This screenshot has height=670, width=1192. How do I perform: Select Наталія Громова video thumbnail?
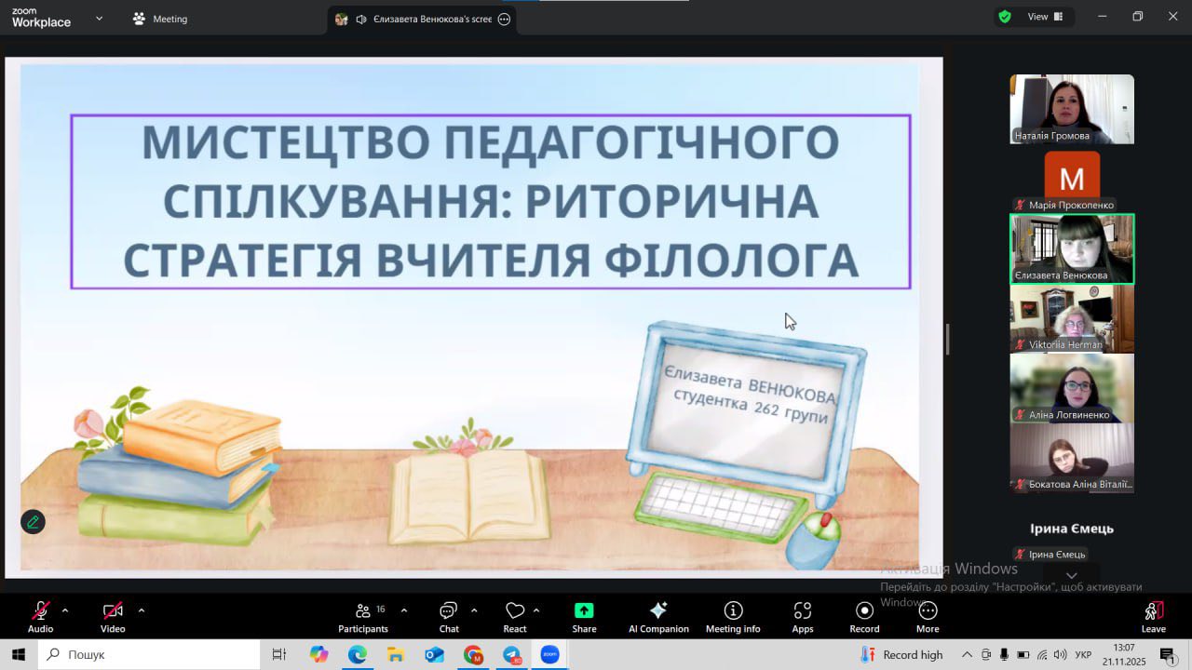point(1072,109)
